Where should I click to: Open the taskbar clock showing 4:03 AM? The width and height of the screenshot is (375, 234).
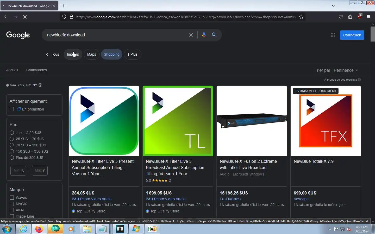[x=362, y=229]
